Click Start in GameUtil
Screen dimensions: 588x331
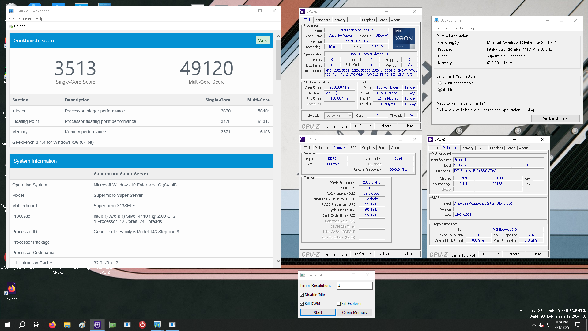coord(318,313)
